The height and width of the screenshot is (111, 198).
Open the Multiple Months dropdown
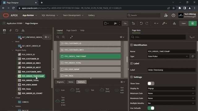(x=171, y=103)
